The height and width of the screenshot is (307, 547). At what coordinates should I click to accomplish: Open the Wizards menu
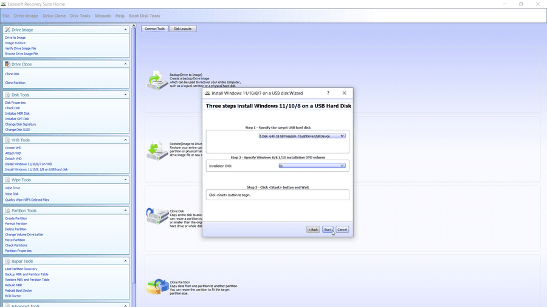103,16
